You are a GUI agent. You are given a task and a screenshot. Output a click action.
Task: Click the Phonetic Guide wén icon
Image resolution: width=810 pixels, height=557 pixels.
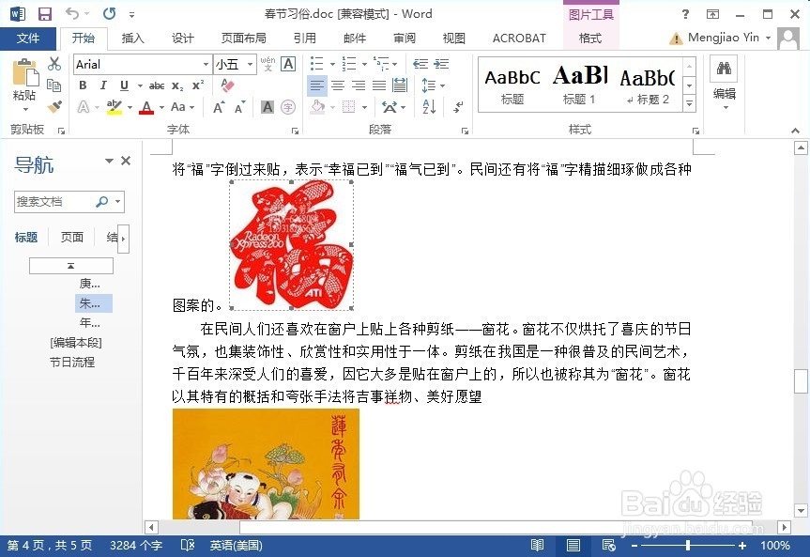coord(267,64)
